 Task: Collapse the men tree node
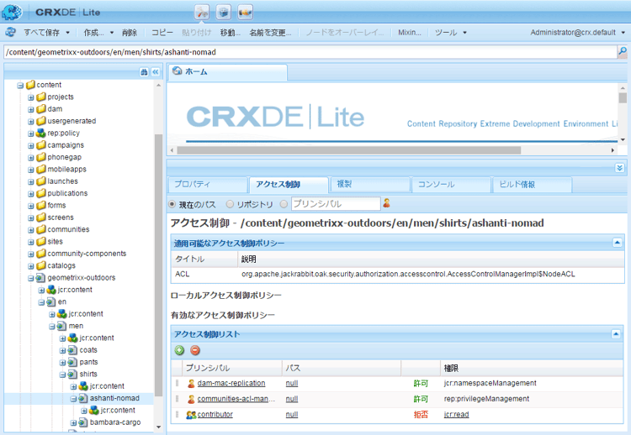point(52,326)
